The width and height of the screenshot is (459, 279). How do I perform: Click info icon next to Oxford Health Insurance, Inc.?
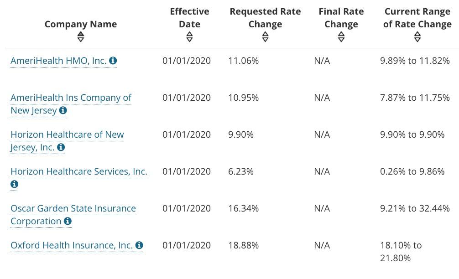139,245
